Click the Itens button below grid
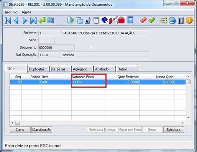 click(x=20, y=130)
